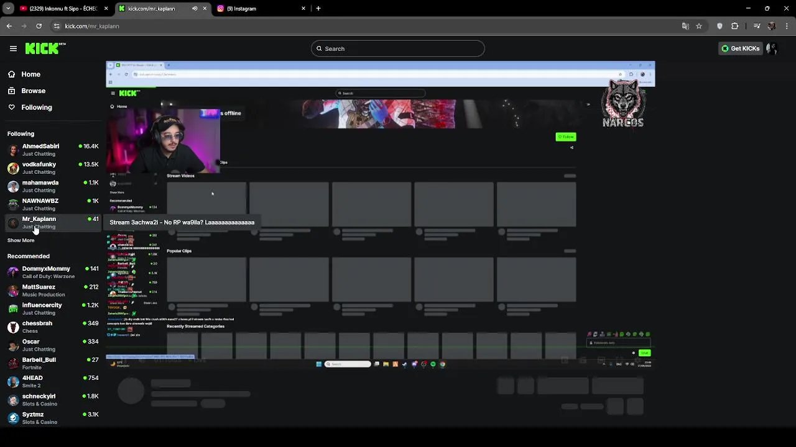Open DommyxMommy's recommended channel

pos(53,272)
